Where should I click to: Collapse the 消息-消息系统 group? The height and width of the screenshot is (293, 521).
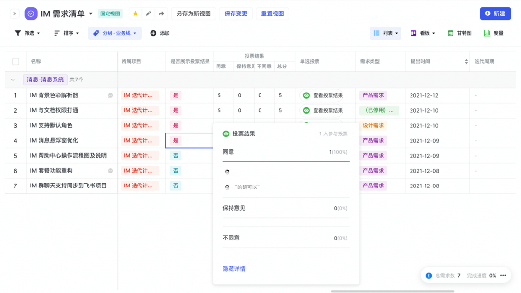13,80
